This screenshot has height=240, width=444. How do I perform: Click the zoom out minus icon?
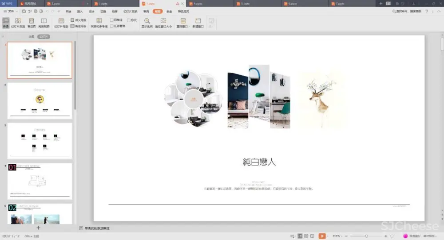[x=346, y=236]
